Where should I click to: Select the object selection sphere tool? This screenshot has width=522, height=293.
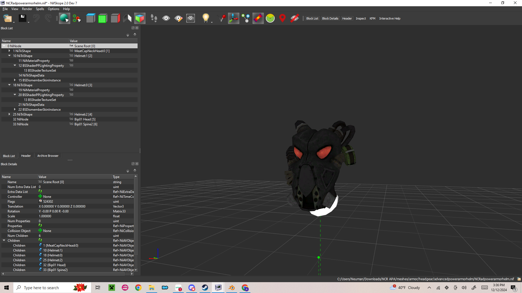[64, 18]
